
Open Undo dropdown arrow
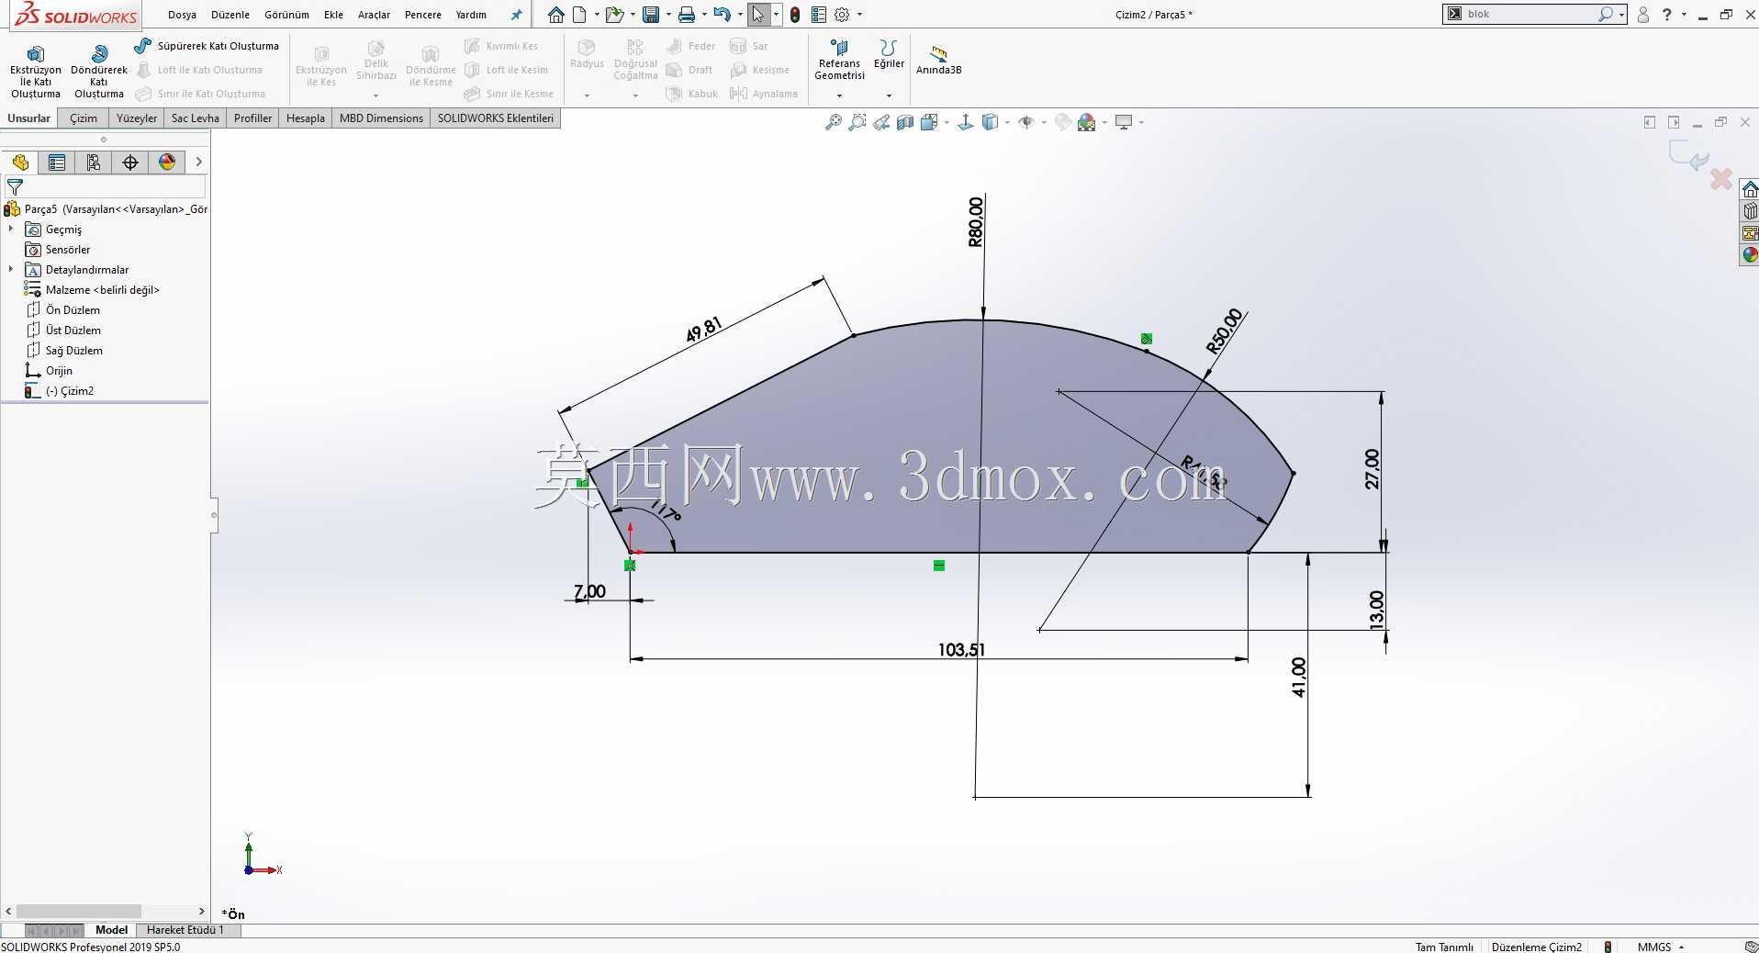(740, 15)
